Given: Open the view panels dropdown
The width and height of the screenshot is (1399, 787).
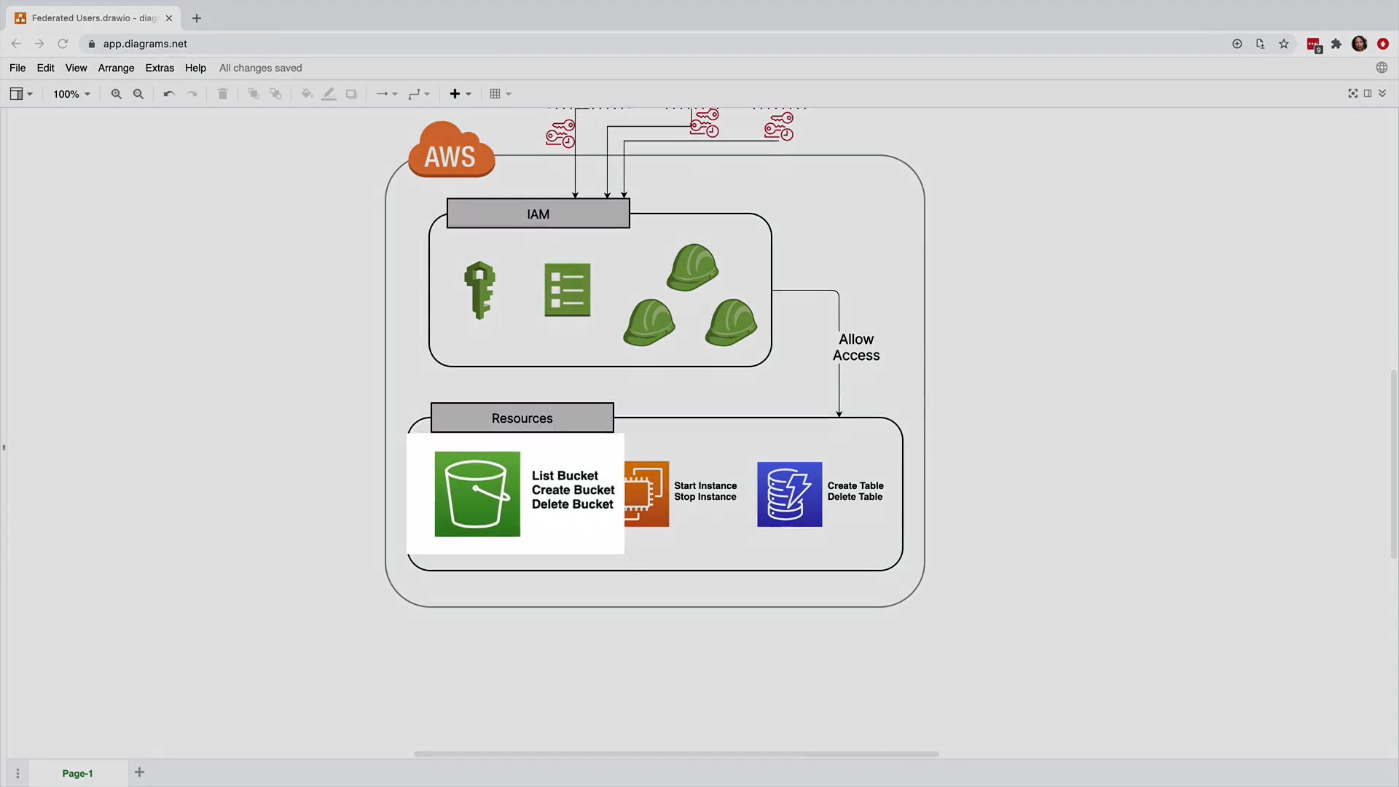Looking at the screenshot, I should 20,94.
